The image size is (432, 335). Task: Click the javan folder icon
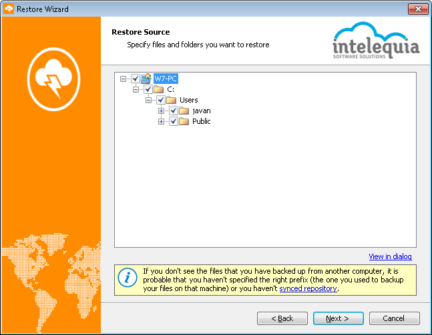tap(184, 111)
